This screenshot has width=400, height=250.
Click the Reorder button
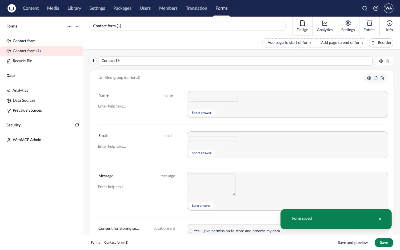click(381, 43)
